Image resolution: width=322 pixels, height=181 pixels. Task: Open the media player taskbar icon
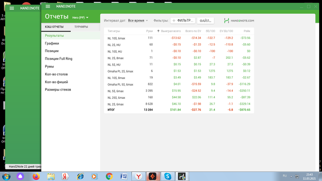coord(94,176)
